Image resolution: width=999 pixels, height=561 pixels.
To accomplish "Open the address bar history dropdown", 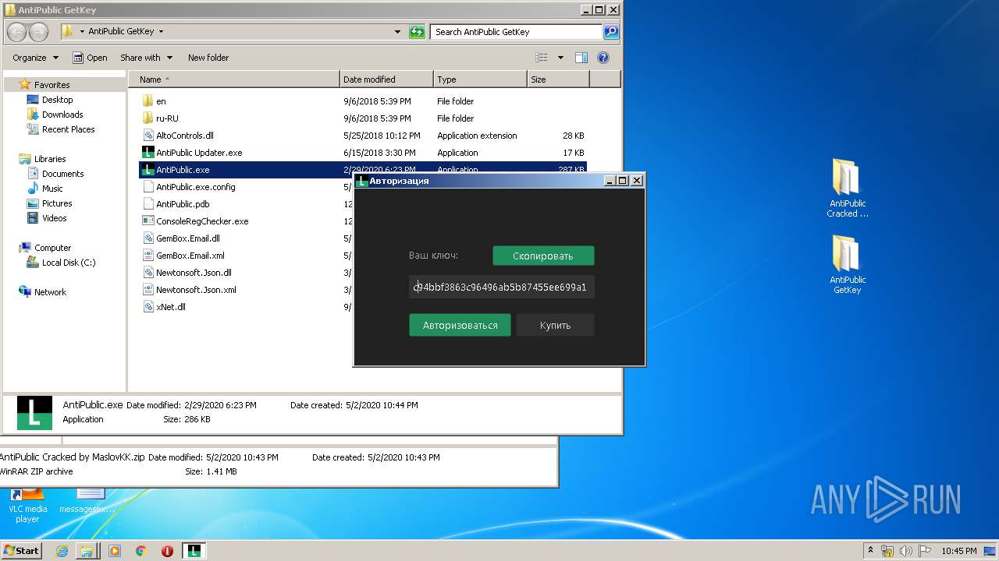I will click(398, 32).
